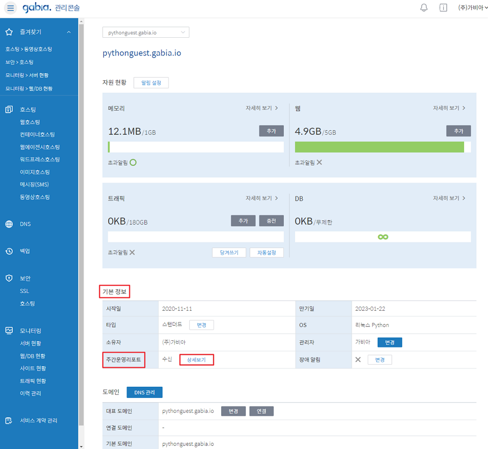Open the 모니터링 > 서버 현황 favorite
The height and width of the screenshot is (449, 488).
(x=27, y=75)
